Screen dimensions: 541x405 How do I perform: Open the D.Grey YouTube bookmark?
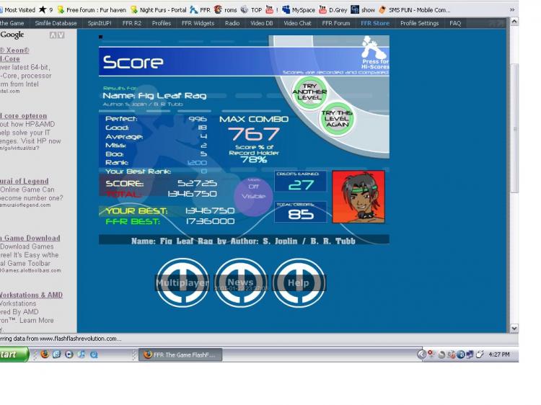pyautogui.click(x=333, y=10)
